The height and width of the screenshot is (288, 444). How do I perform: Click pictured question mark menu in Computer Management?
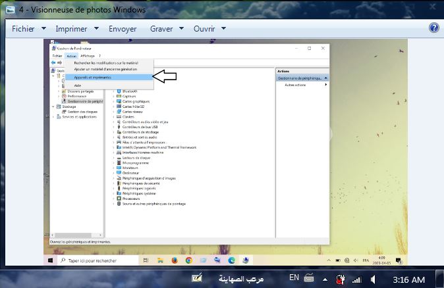[99, 56]
